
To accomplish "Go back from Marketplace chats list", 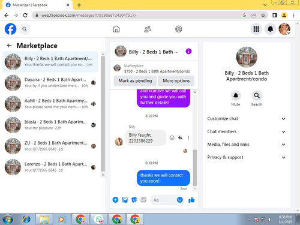I will coord(9,46).
